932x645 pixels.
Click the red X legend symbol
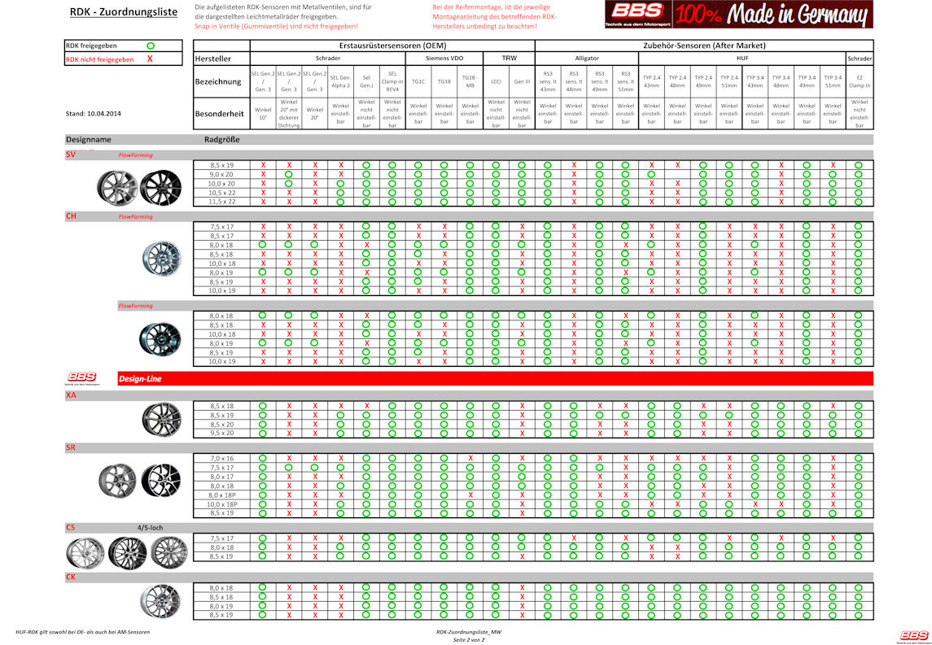(150, 59)
